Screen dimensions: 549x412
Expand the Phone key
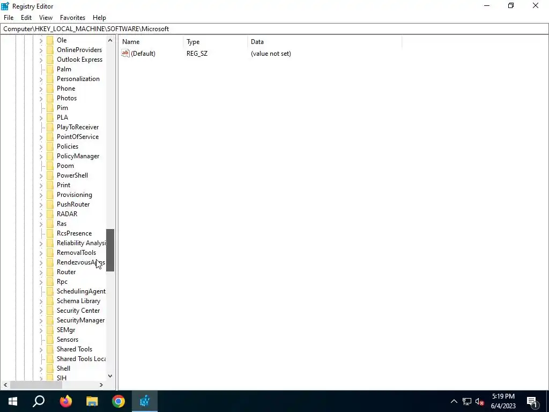[41, 89]
